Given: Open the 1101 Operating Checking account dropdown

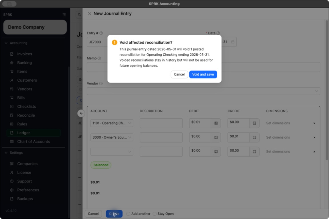Looking at the screenshot, I should click(112, 123).
